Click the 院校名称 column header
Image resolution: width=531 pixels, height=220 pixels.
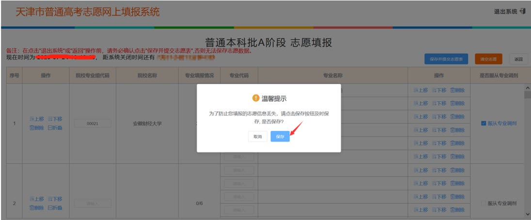pyautogui.click(x=147, y=76)
